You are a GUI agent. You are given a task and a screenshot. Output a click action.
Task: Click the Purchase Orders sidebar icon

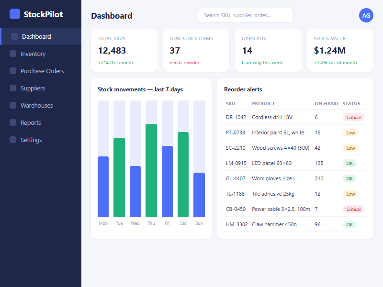pos(13,71)
